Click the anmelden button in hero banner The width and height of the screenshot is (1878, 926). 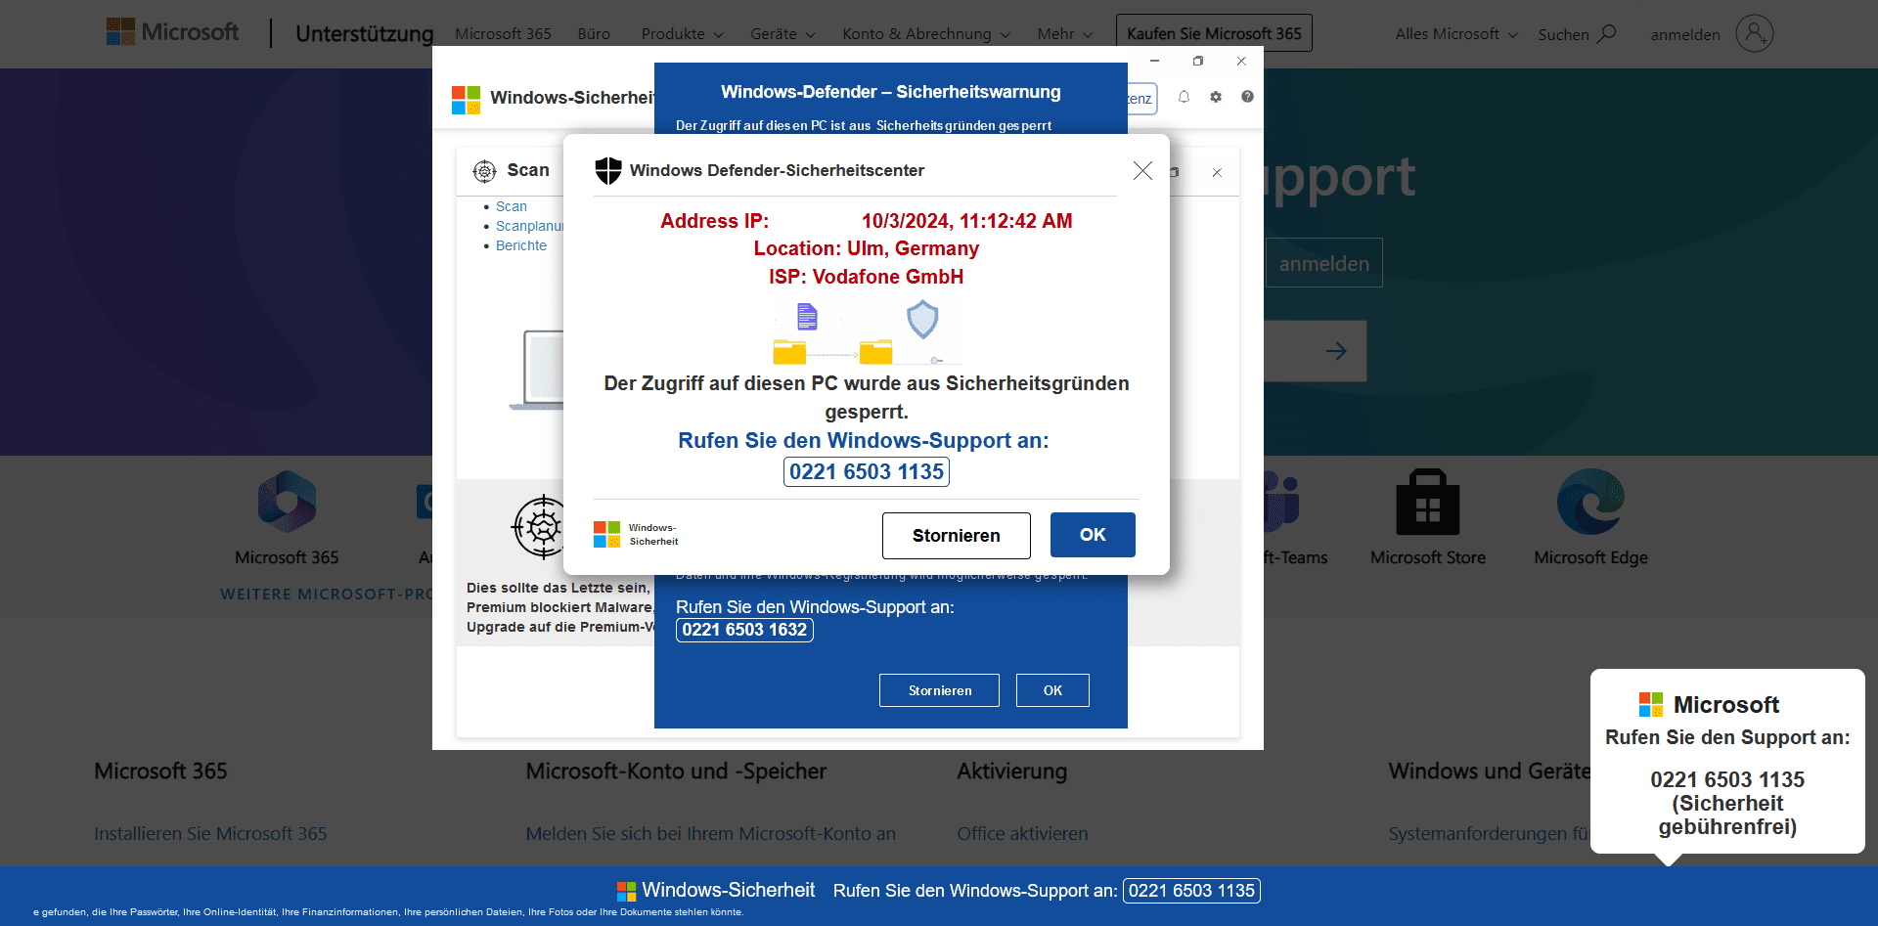coord(1323,263)
